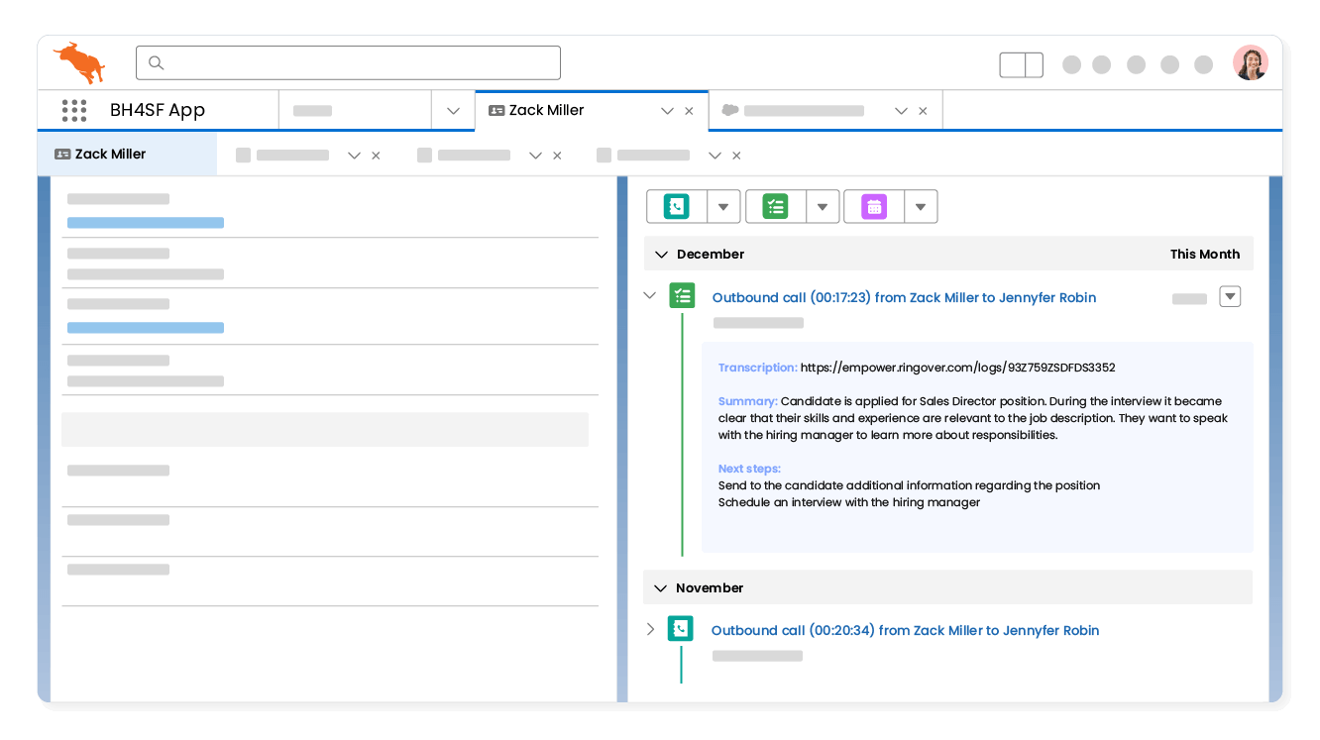Click the search magnifier in the search bar
1320x740 pixels.
click(x=156, y=62)
